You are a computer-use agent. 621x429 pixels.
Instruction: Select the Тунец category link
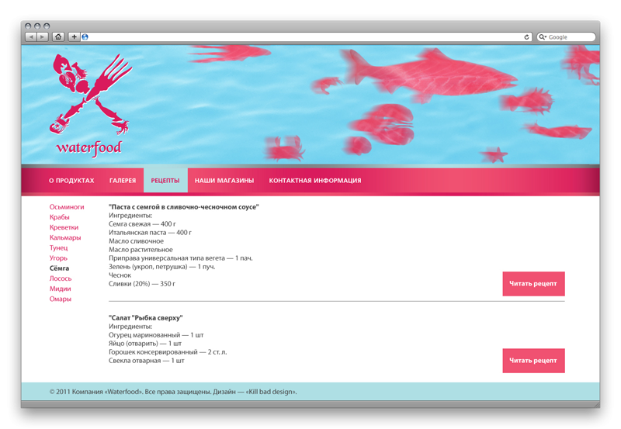point(59,247)
